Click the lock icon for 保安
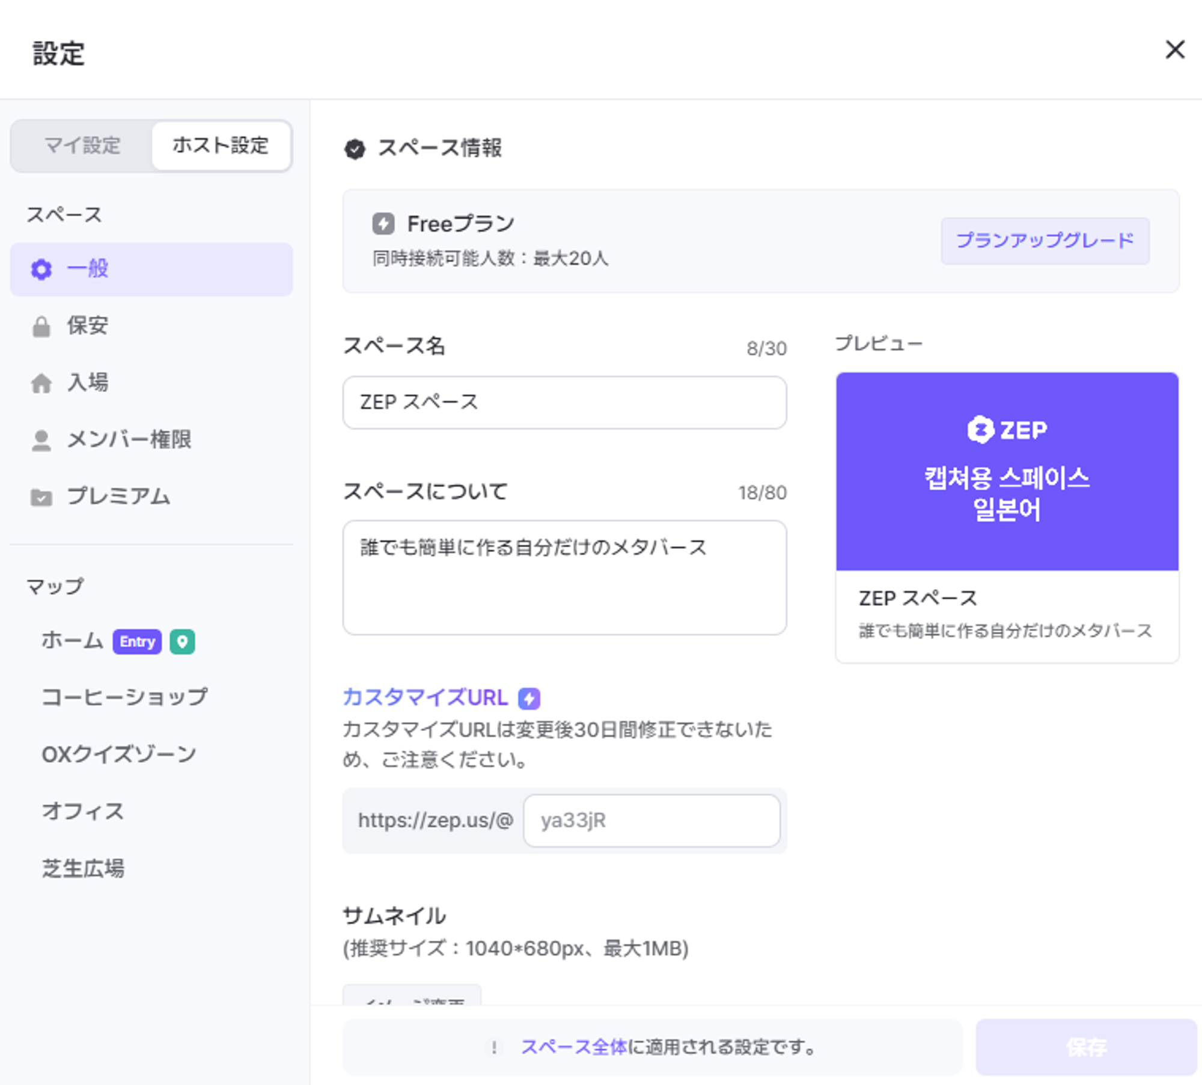The height and width of the screenshot is (1085, 1202). pos(41,326)
